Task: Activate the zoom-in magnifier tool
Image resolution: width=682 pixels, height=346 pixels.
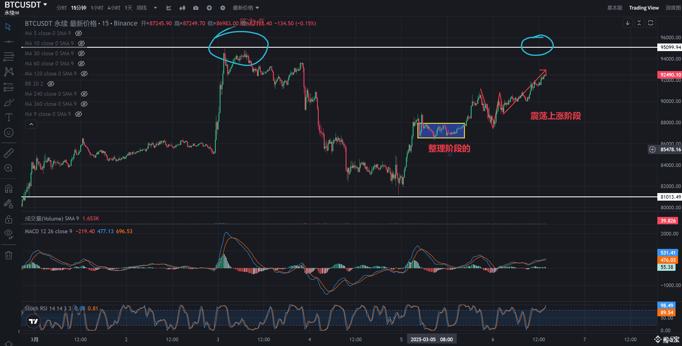Action: 9,168
